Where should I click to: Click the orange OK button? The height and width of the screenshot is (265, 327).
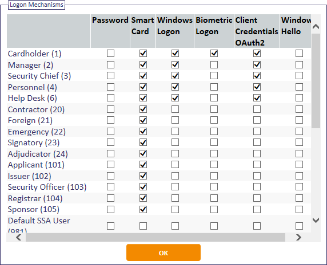click(x=163, y=252)
